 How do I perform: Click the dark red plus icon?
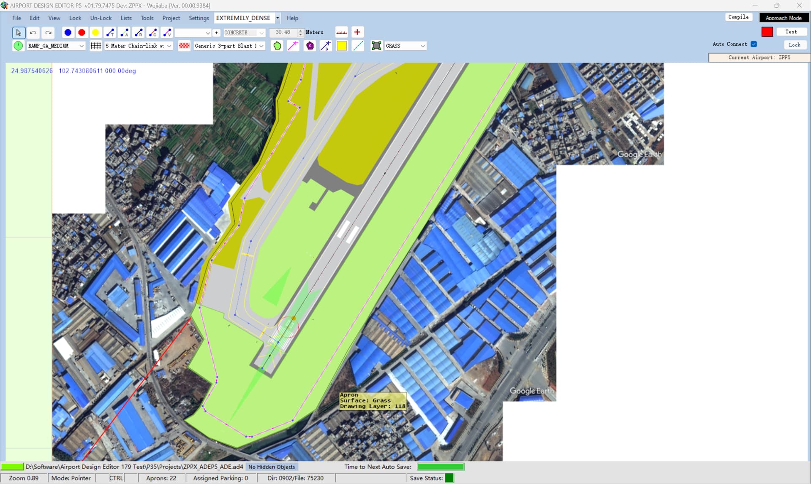pos(357,32)
